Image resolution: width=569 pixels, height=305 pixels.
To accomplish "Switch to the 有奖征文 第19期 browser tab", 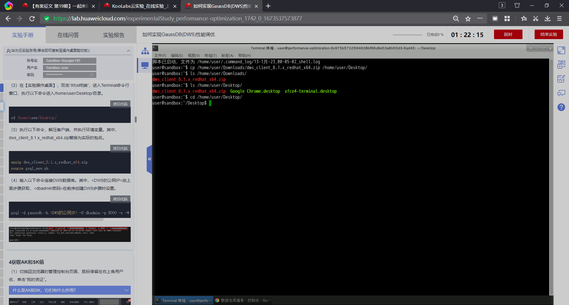I will (59, 6).
